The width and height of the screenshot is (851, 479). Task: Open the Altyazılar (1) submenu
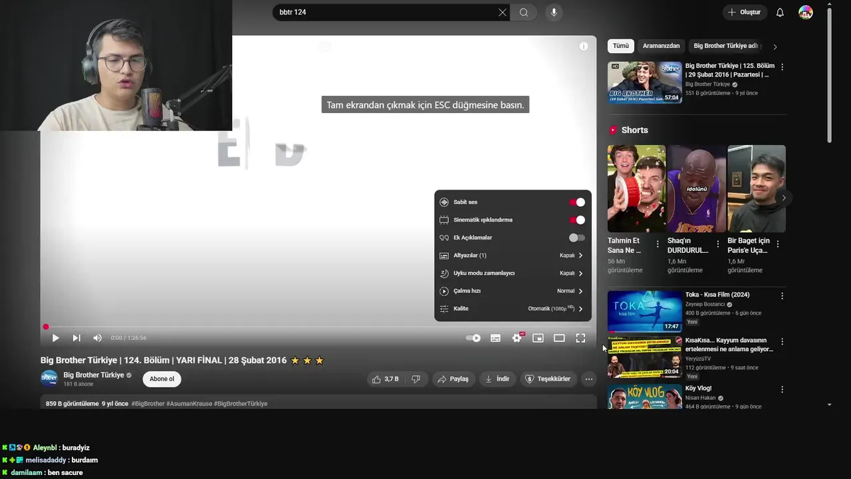(513, 255)
